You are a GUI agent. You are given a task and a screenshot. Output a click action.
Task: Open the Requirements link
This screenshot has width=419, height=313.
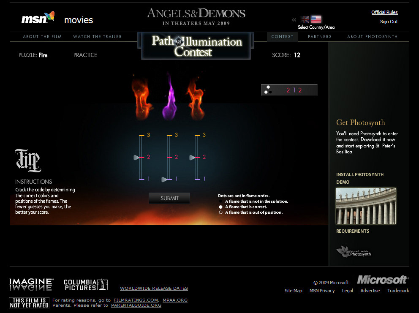click(352, 231)
